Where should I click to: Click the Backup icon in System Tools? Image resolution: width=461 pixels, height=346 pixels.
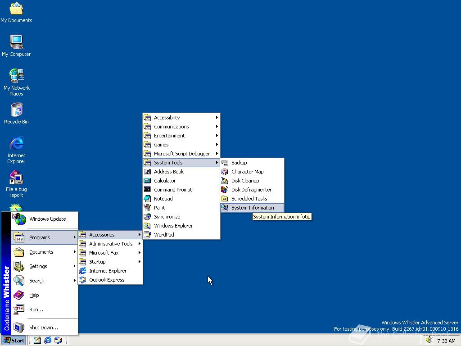tap(225, 163)
